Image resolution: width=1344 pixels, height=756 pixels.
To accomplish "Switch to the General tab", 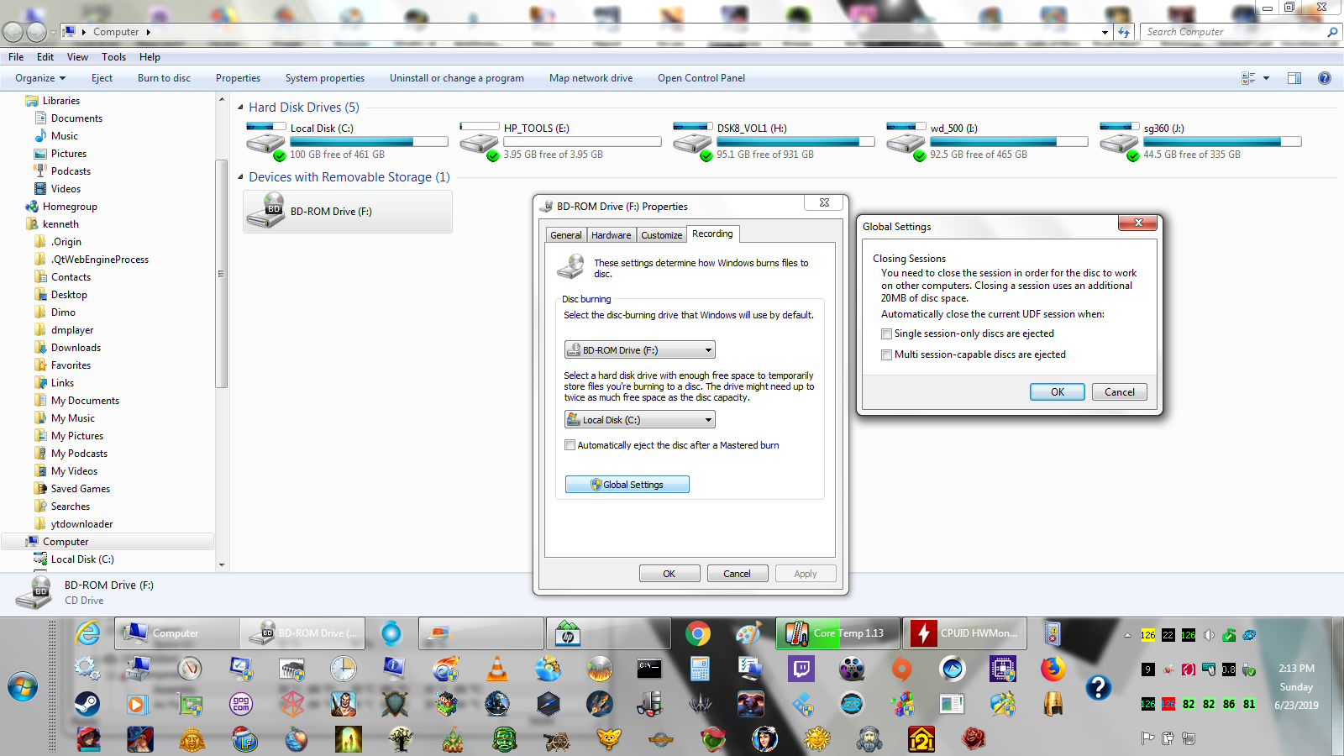I will [x=566, y=235].
